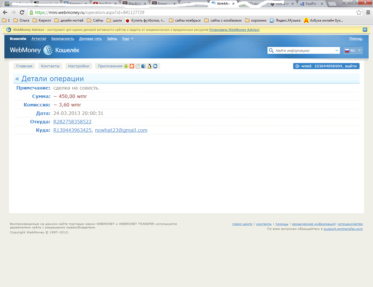Open the пресс-центр footer link
Viewport: 373px width, 287px height.
click(x=242, y=224)
